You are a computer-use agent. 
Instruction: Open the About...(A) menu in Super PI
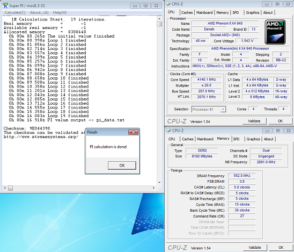pos(39,12)
